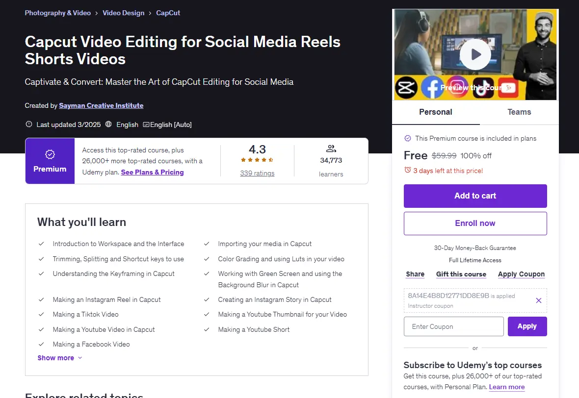Expand the Show more learning list

click(x=60, y=358)
